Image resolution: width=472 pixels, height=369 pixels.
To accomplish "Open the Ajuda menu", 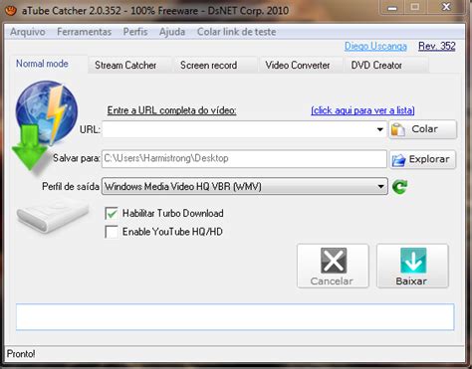I will (172, 32).
